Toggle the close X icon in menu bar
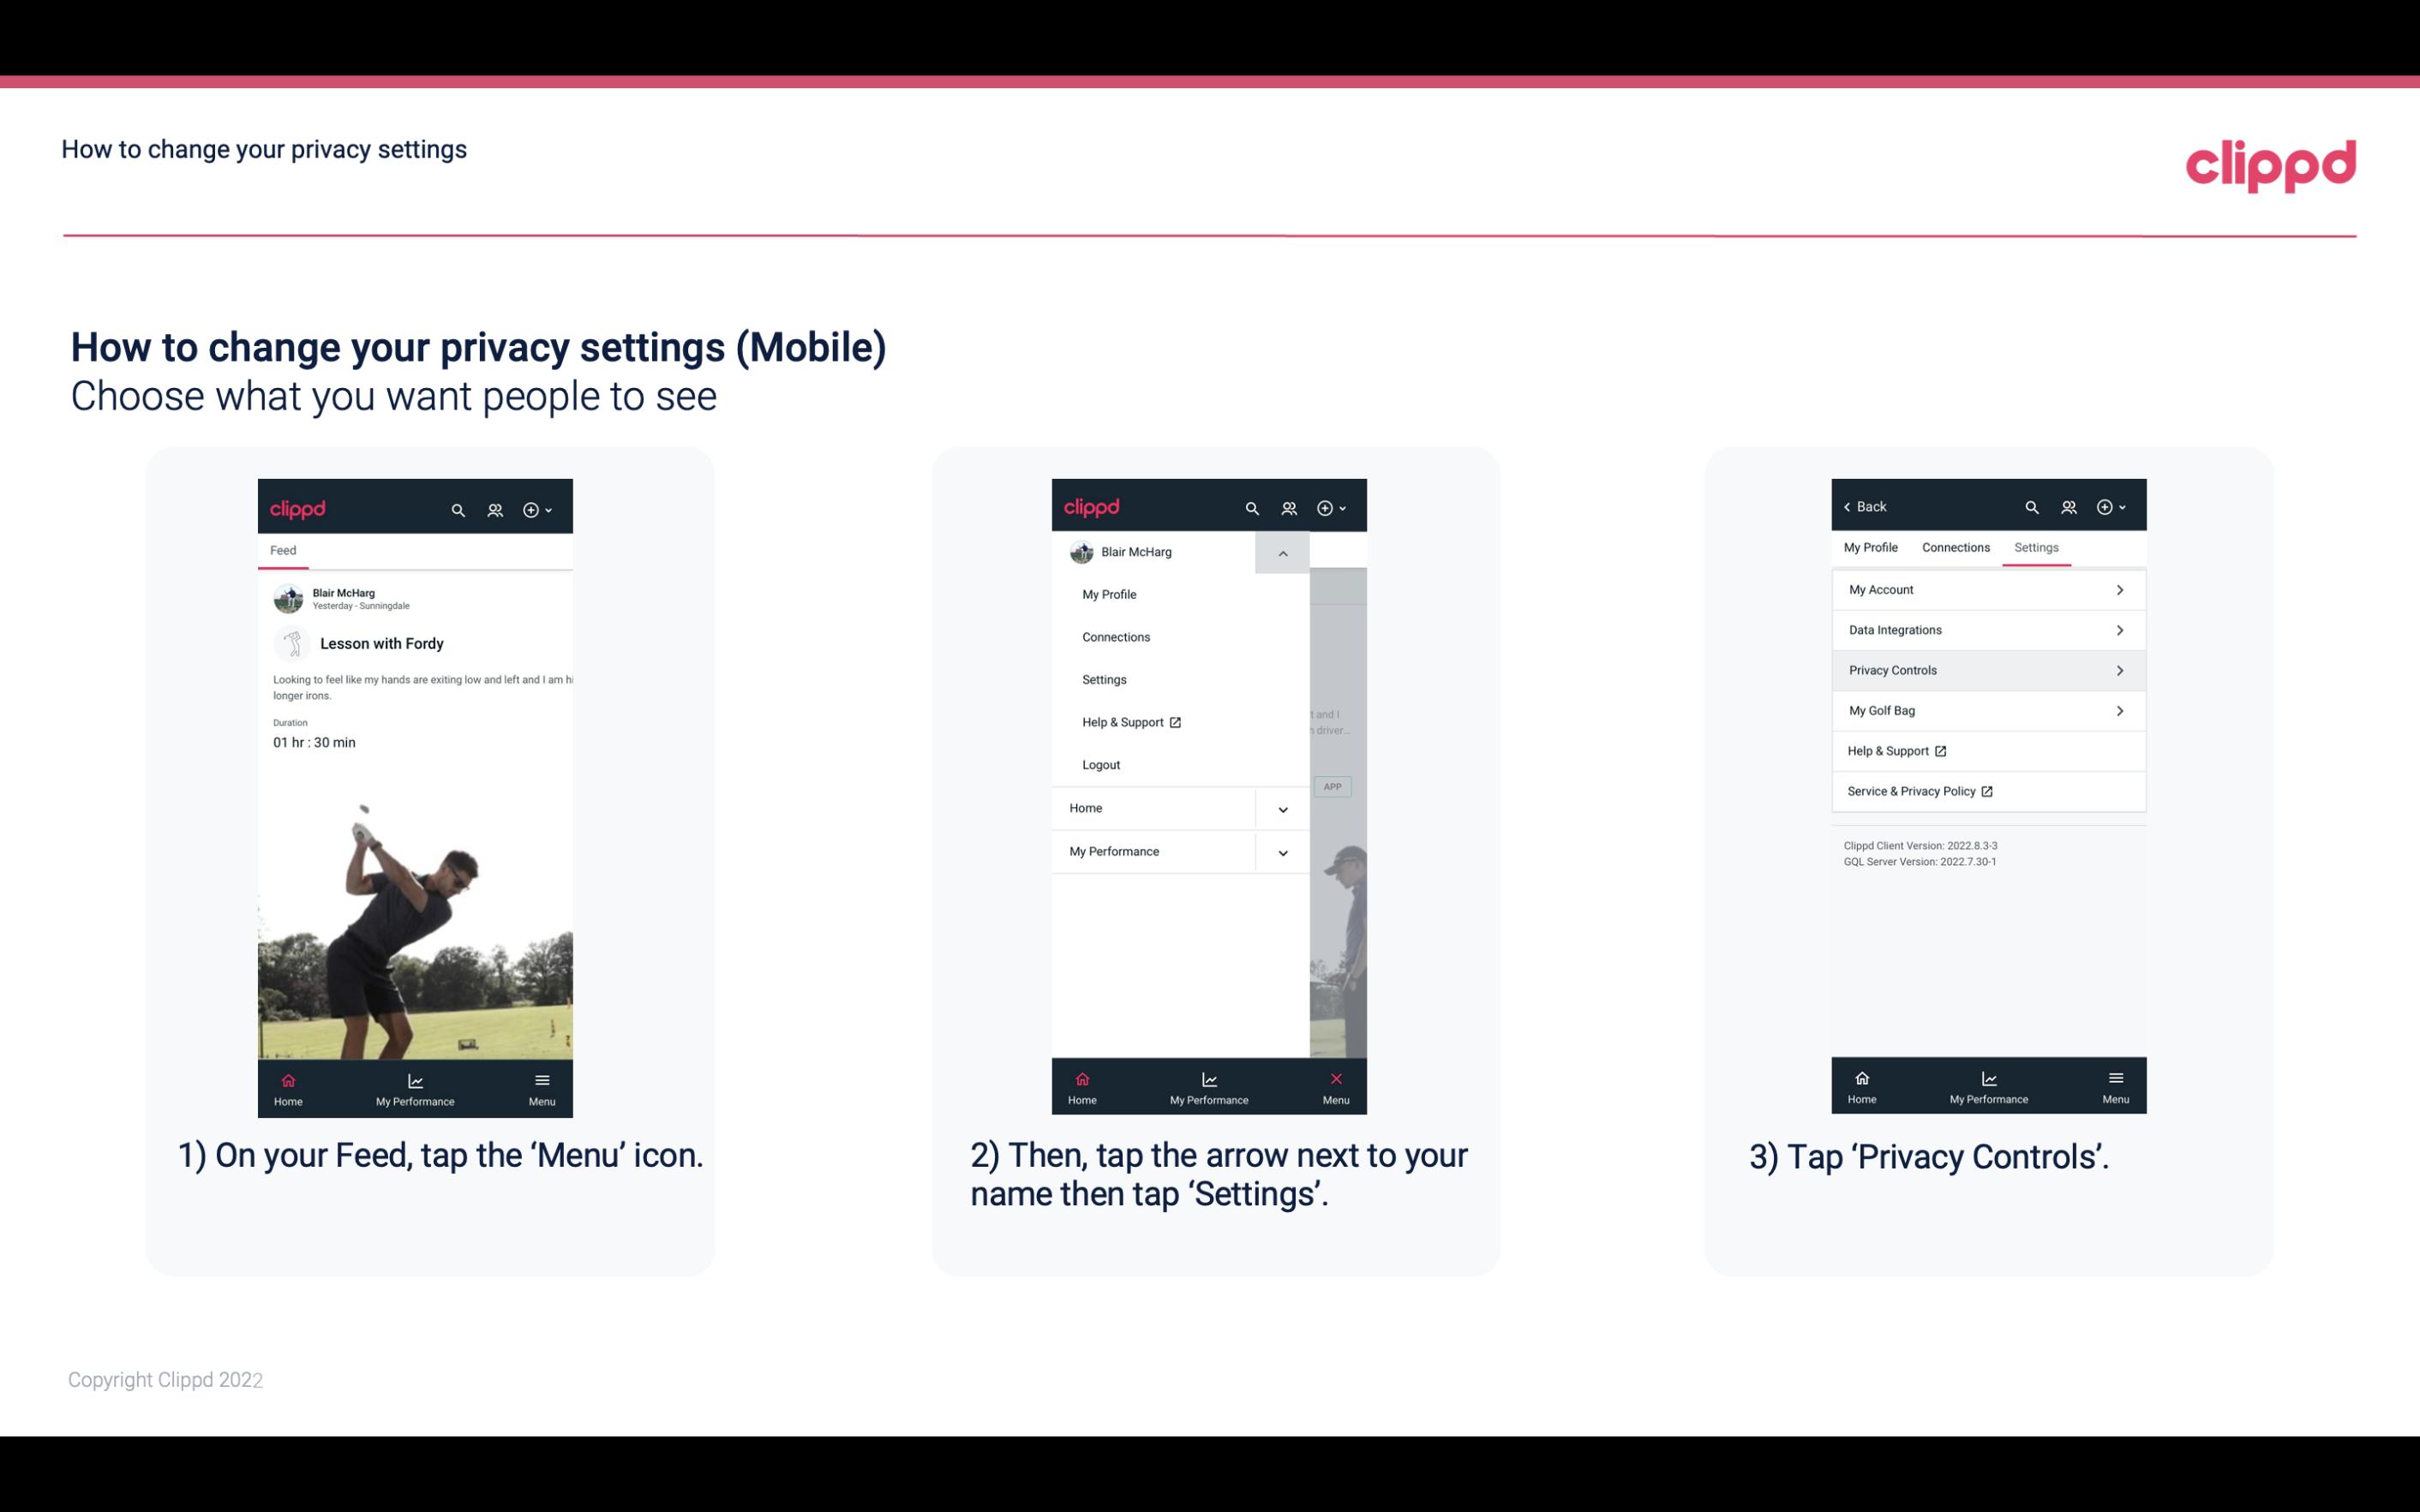This screenshot has height=1512, width=2420. pos(1334,1079)
